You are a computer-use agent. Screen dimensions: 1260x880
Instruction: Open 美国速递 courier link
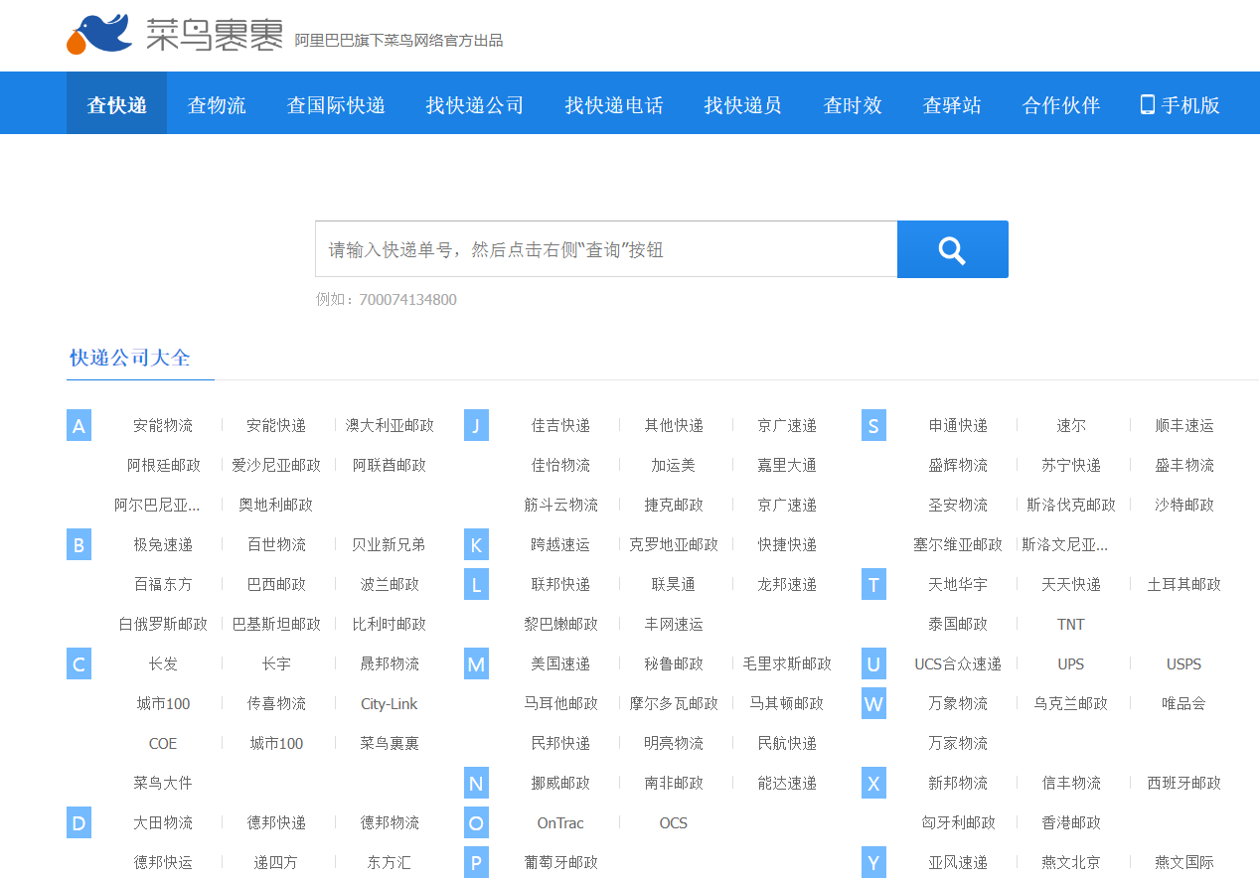coord(560,663)
